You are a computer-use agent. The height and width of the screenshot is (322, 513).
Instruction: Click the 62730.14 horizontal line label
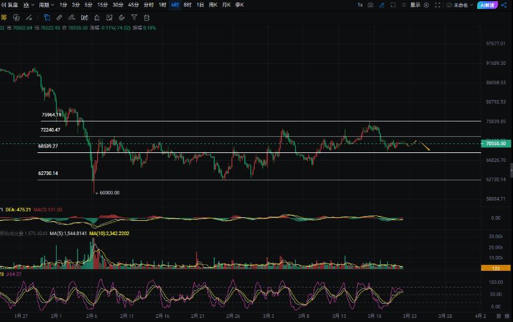point(48,173)
